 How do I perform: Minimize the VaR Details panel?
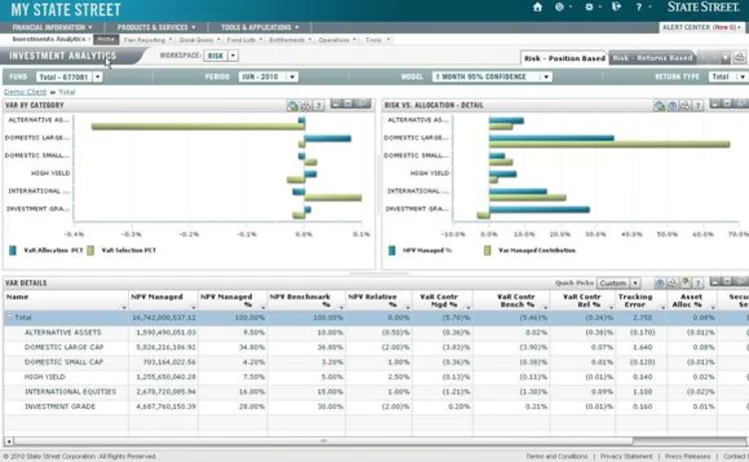click(715, 281)
